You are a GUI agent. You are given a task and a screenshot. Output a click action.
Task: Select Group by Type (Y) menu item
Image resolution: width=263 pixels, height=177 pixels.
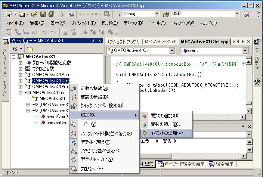point(104,159)
